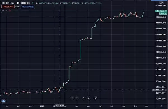Click the green current price label 1899928.0595
The image size is (168, 109).
click(x=161, y=11)
